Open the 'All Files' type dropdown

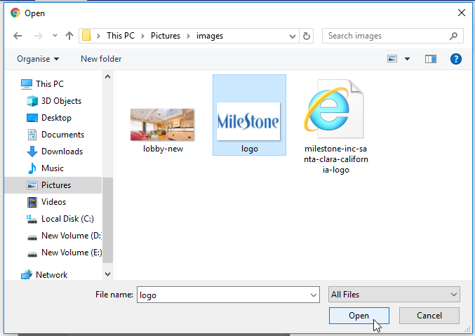394,295
